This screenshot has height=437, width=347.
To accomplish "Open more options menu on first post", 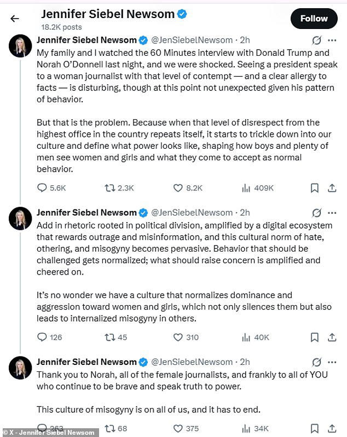I will pyautogui.click(x=332, y=40).
